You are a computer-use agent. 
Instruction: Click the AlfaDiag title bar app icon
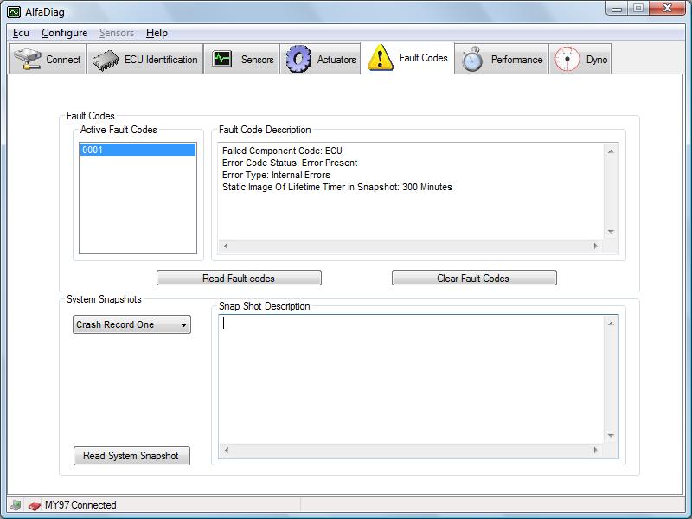[14, 11]
